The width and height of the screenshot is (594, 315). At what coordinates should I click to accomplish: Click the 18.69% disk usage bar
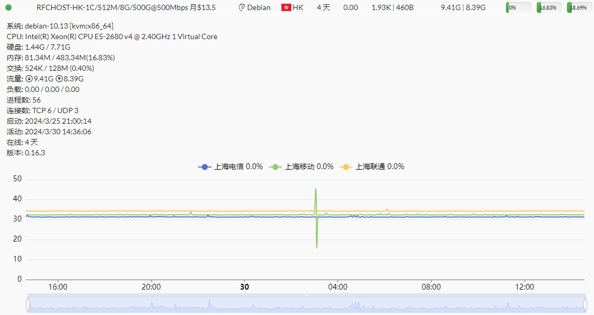(x=579, y=7)
